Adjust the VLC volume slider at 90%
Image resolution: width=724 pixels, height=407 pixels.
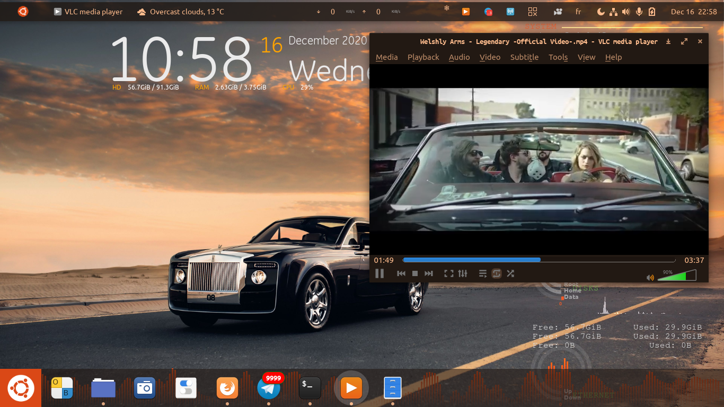(677, 275)
